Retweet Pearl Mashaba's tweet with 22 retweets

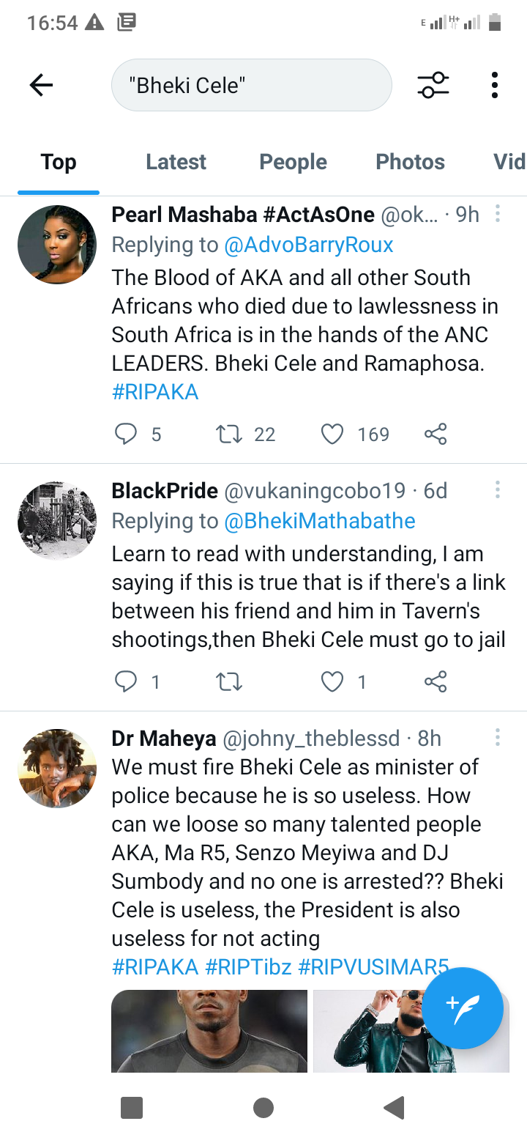click(230, 434)
